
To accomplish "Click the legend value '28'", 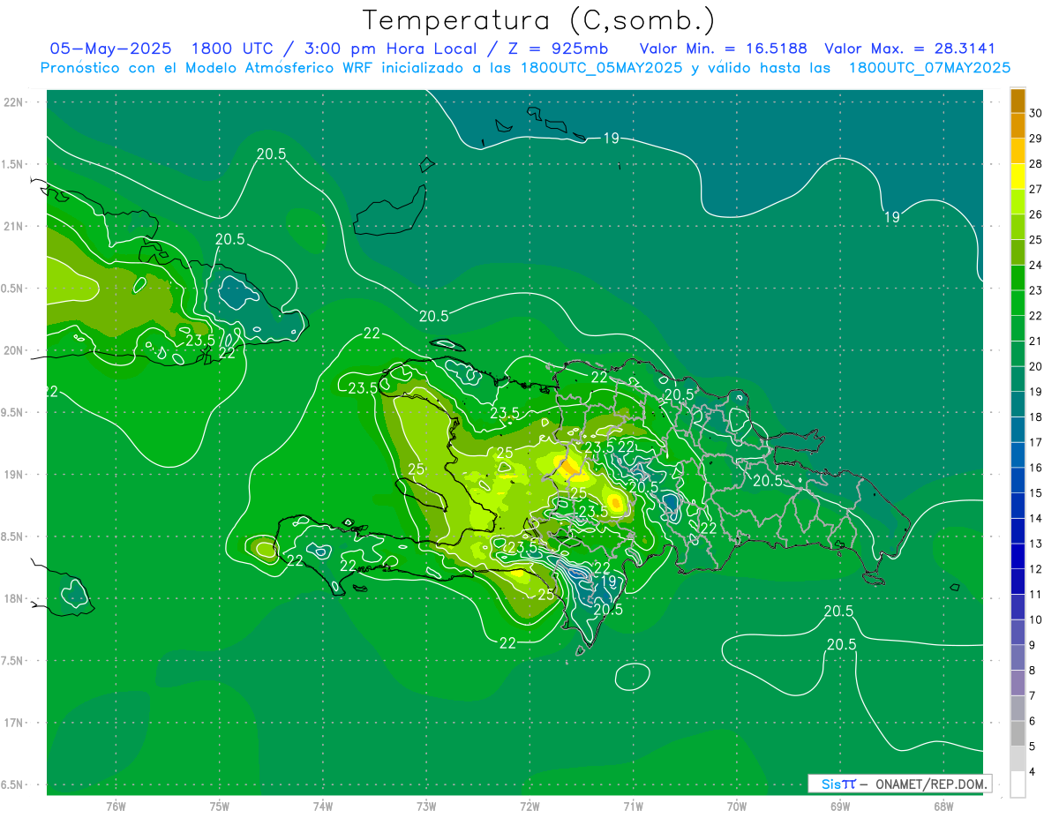I will [1035, 164].
